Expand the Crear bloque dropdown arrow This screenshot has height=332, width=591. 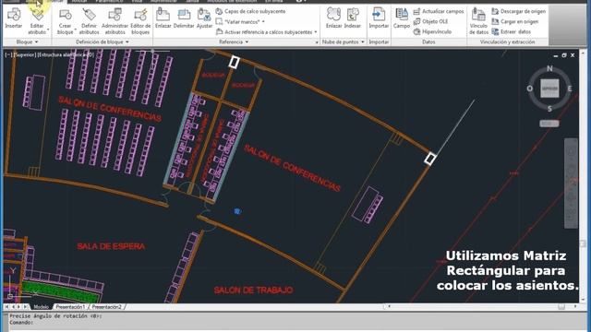pos(76,30)
